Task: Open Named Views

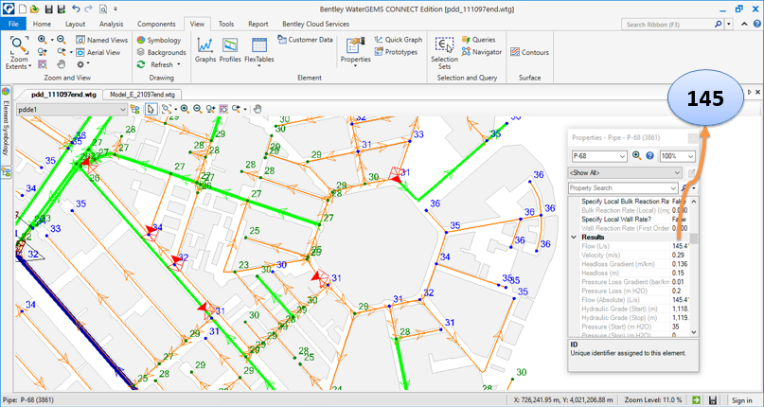Action: point(102,40)
